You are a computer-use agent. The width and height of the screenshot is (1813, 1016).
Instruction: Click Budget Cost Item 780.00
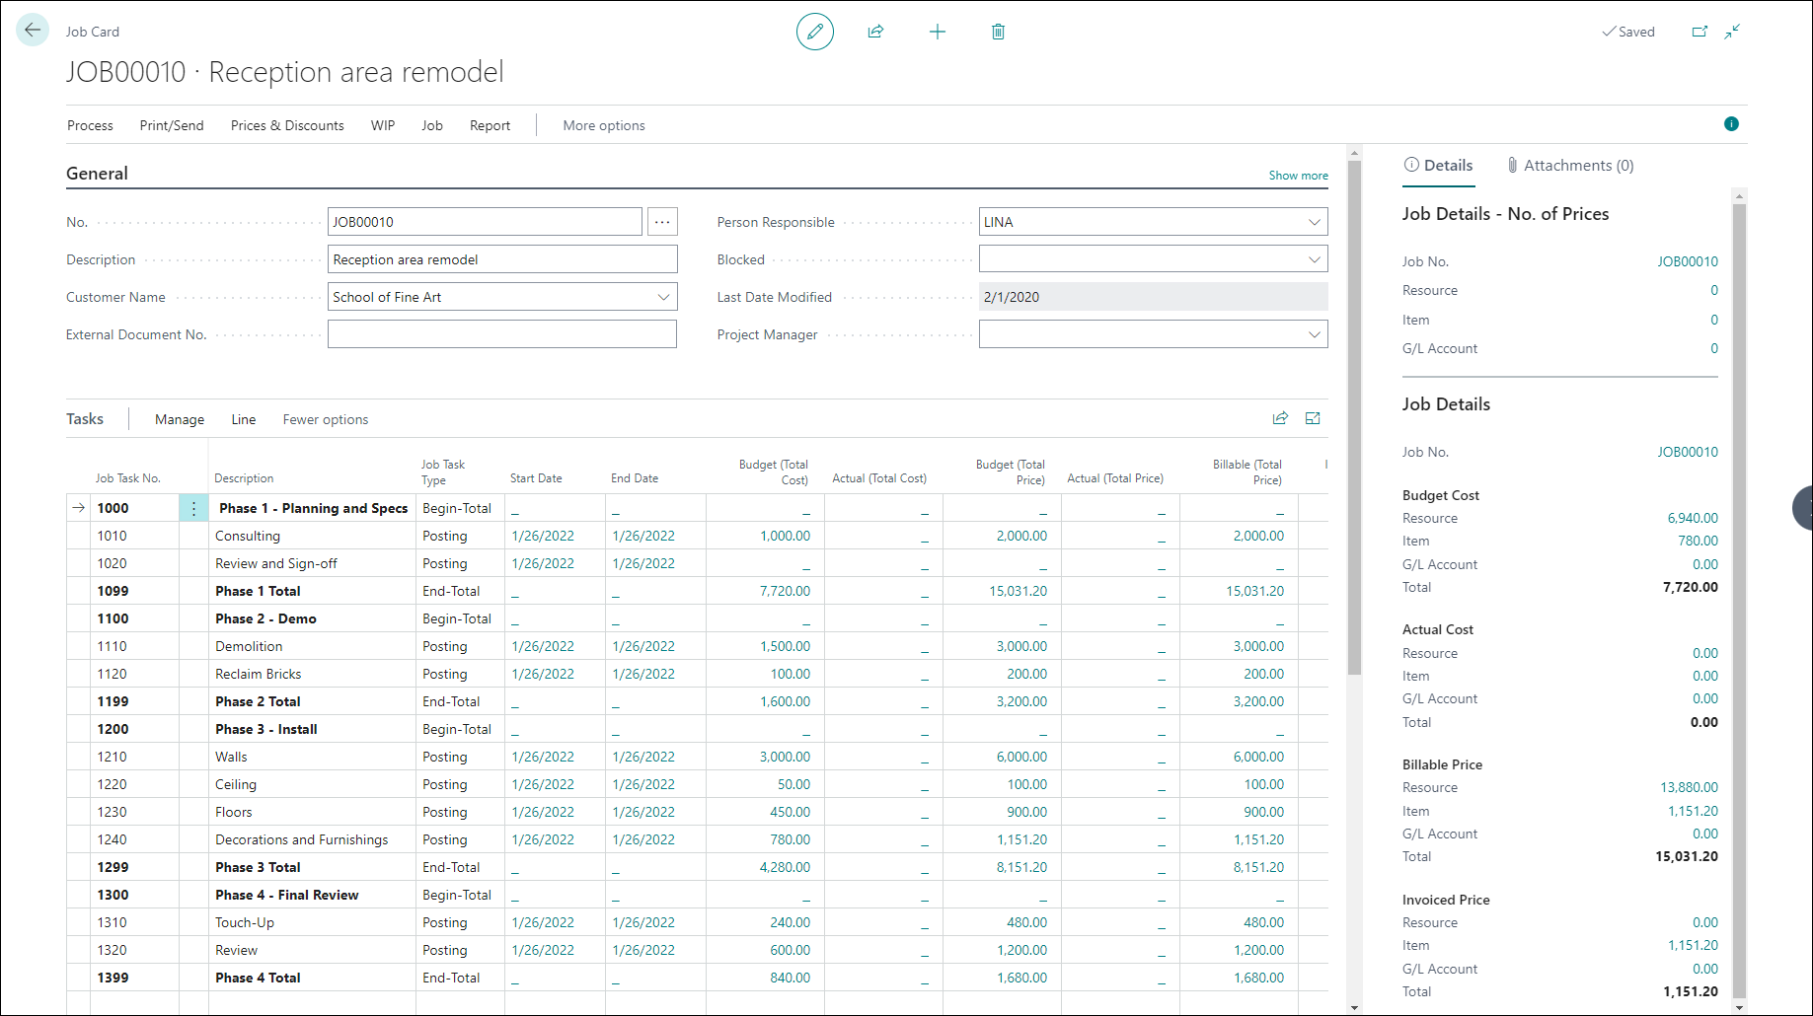coord(1698,541)
